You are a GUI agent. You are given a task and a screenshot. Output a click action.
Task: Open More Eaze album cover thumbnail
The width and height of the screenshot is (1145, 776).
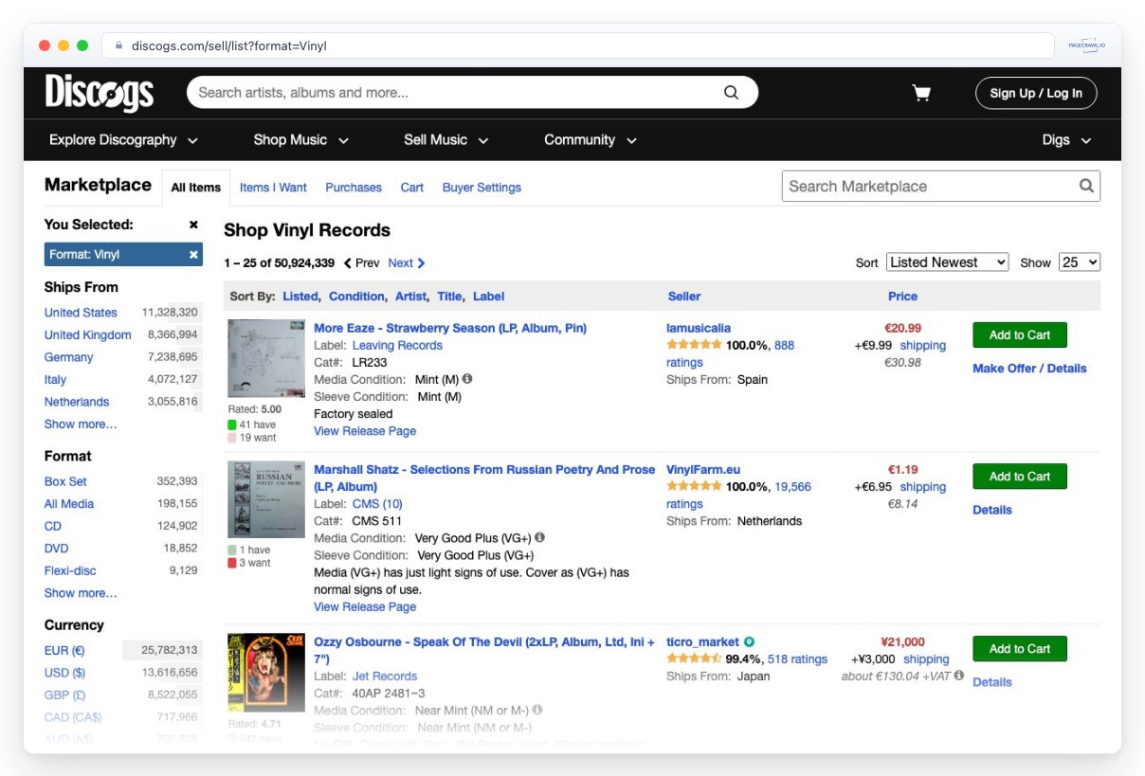click(266, 358)
